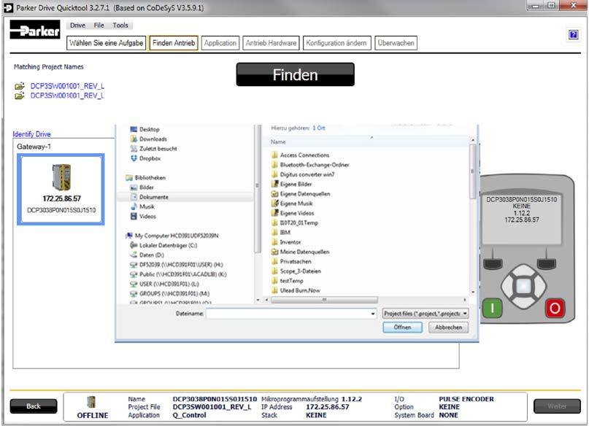Open Eigene Musik folder
This screenshot has width=589, height=426.
click(x=292, y=204)
